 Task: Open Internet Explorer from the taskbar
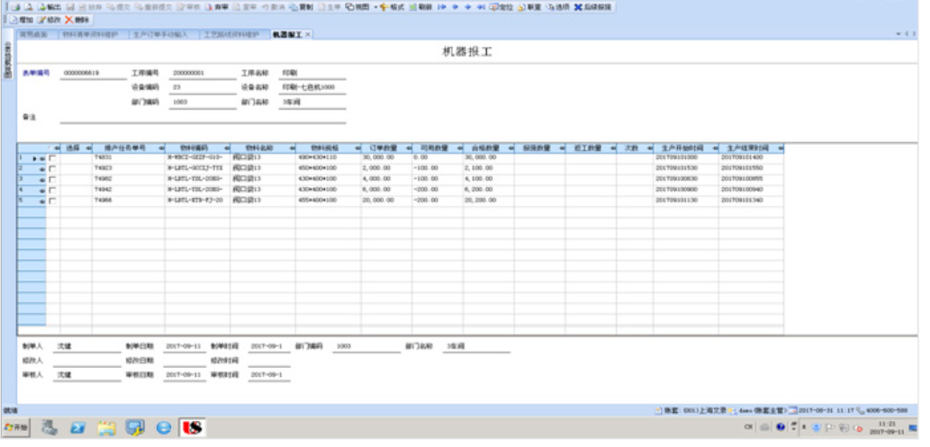coord(164,427)
